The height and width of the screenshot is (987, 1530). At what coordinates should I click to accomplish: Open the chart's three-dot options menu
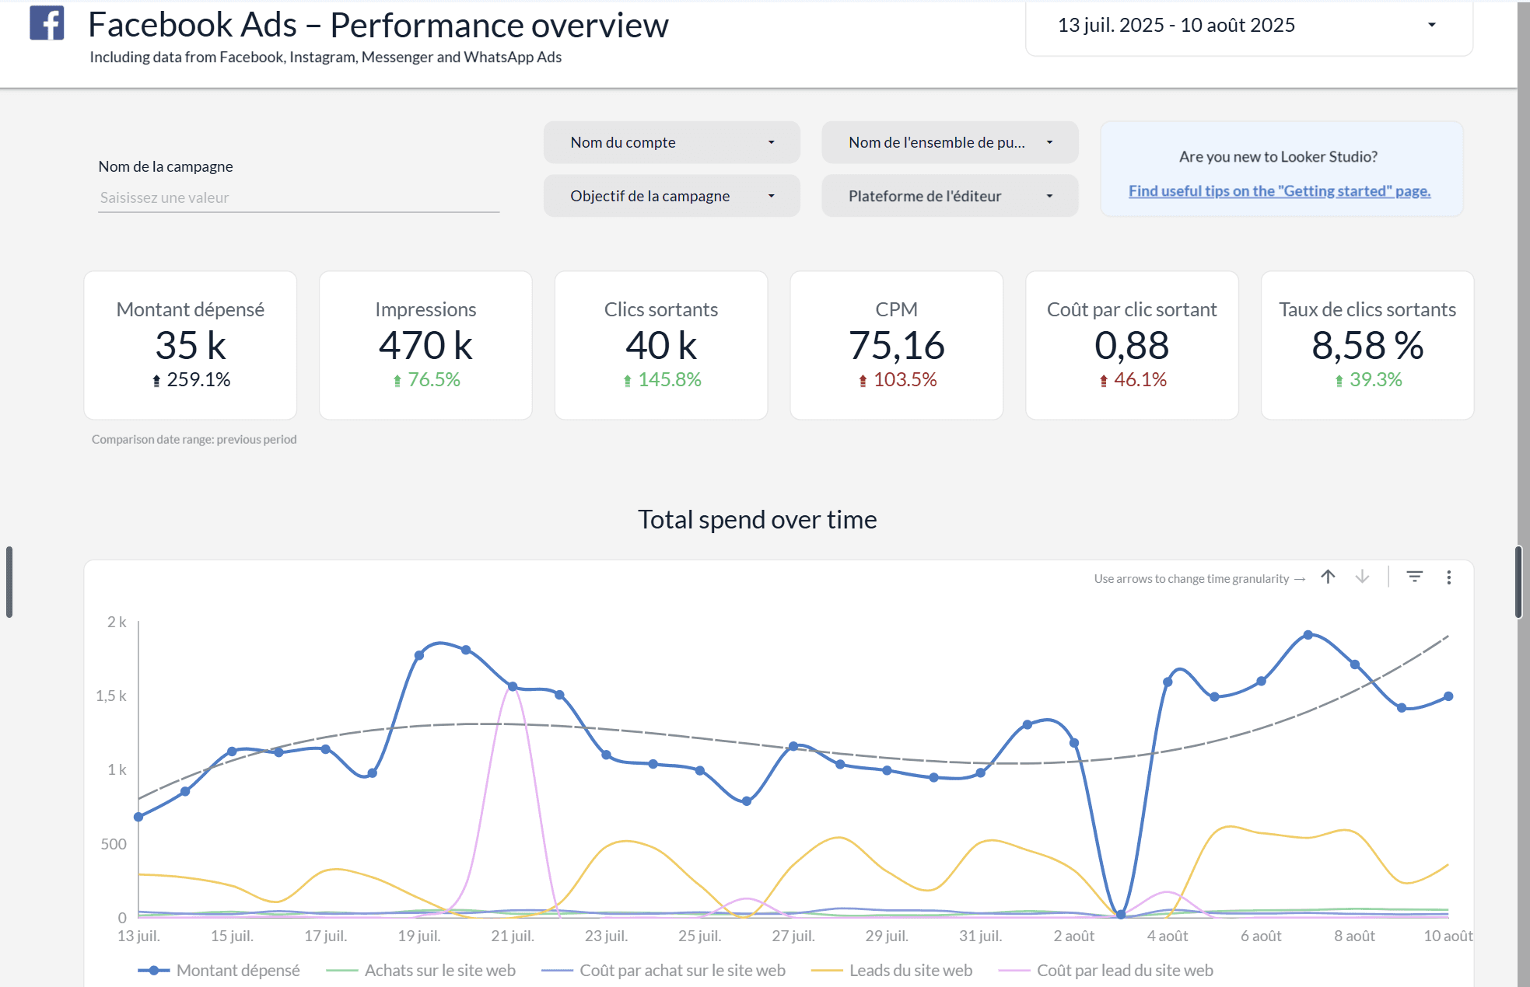point(1449,577)
